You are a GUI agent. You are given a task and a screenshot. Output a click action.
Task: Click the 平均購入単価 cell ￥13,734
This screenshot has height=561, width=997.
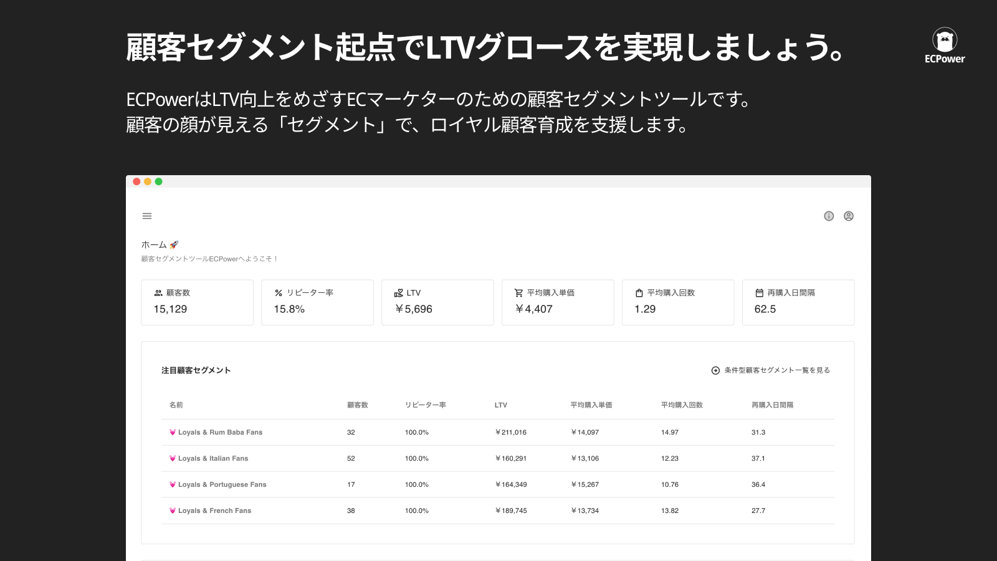point(585,511)
